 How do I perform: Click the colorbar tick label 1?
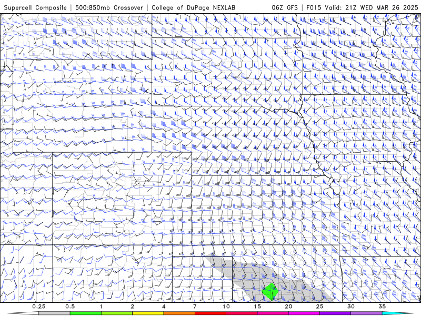(101, 307)
